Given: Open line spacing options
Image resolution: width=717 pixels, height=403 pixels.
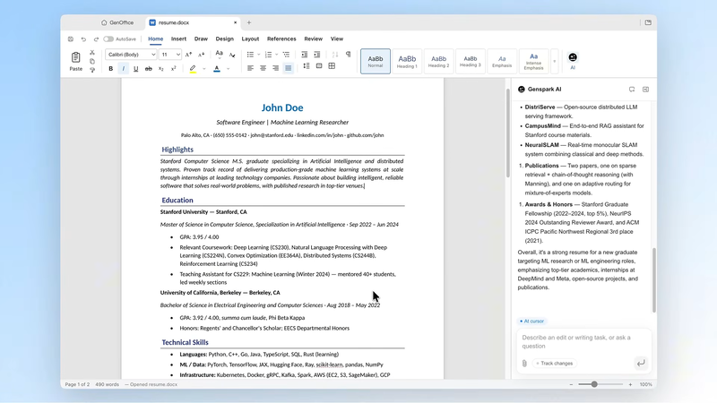Looking at the screenshot, I should click(x=307, y=66).
